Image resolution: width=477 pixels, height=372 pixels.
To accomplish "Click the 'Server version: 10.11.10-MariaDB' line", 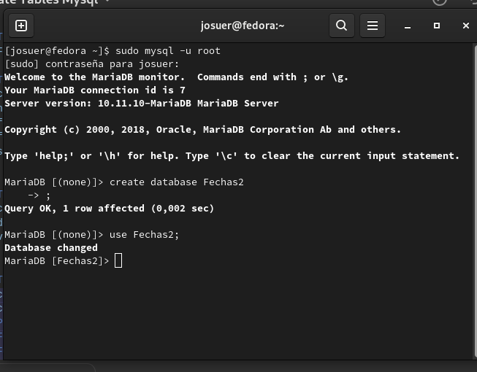I will (x=142, y=104).
